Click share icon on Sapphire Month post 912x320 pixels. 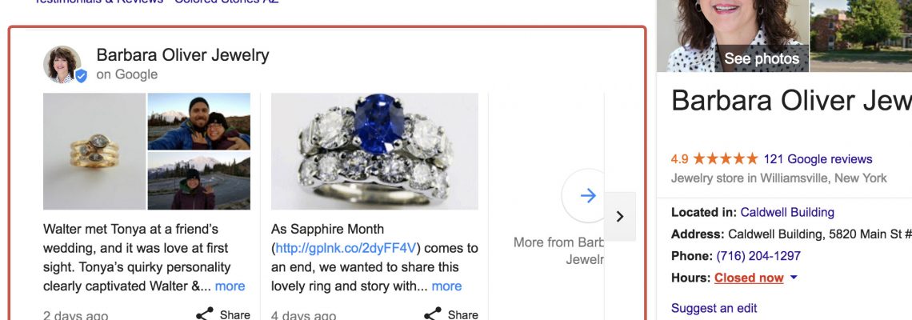(x=433, y=314)
